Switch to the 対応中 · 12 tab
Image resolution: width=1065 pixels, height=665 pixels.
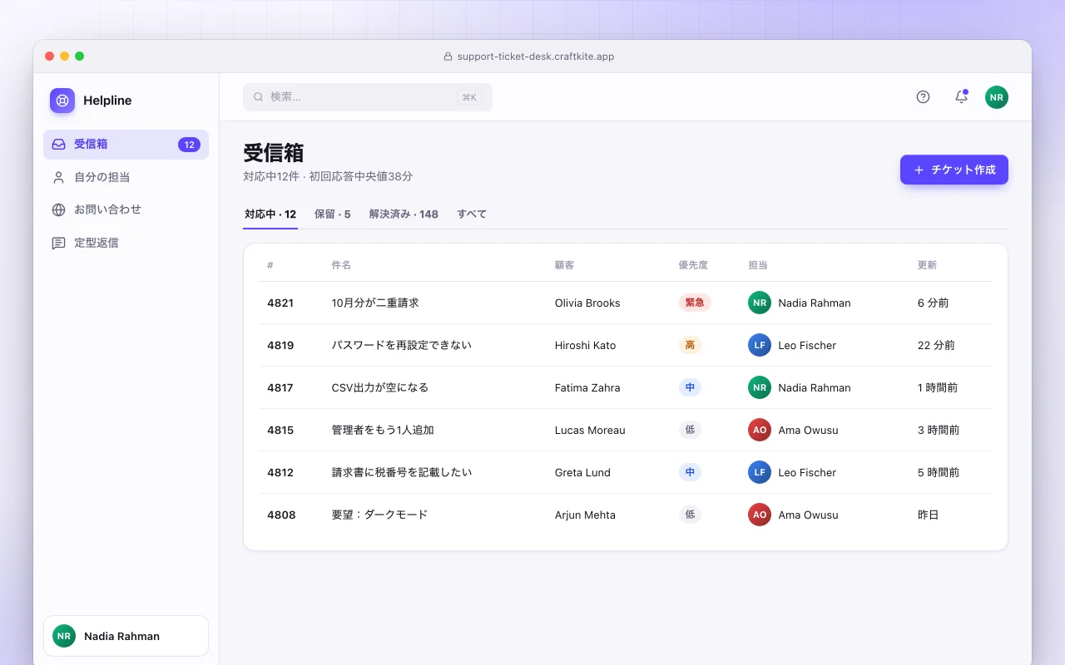click(x=270, y=214)
